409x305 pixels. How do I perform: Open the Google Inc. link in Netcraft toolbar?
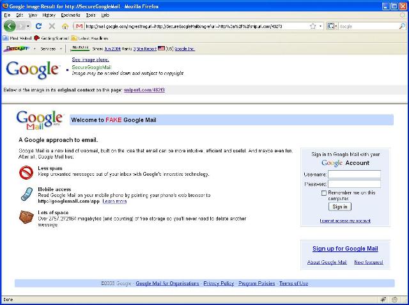click(185, 49)
